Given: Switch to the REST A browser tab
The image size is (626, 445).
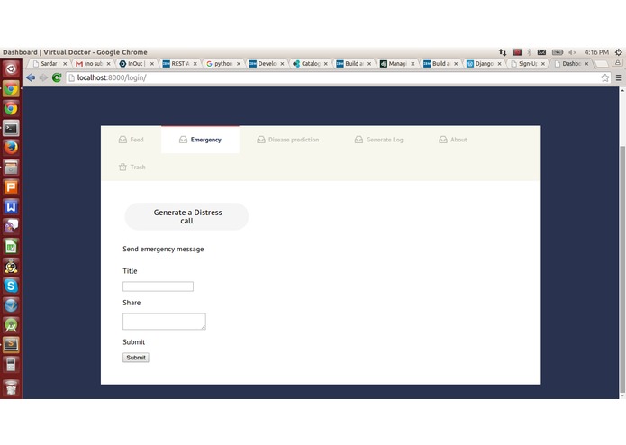Looking at the screenshot, I should point(180,63).
